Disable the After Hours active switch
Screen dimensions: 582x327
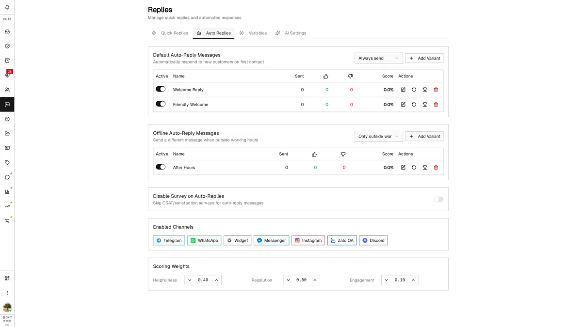tap(161, 167)
